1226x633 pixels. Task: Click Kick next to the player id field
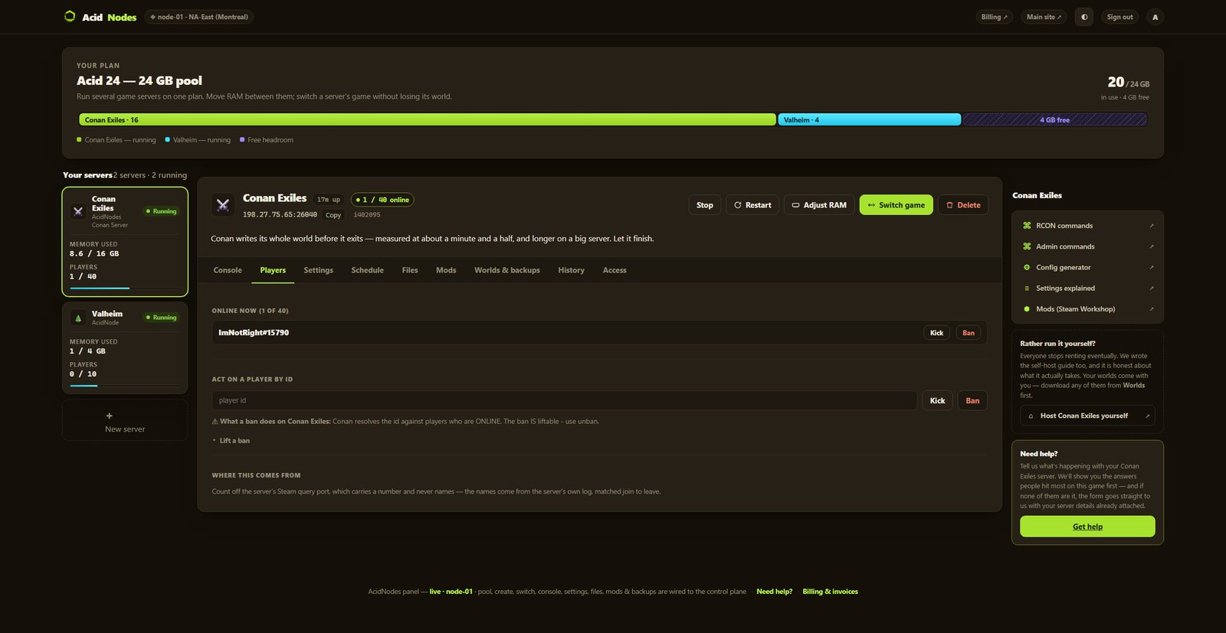(938, 400)
